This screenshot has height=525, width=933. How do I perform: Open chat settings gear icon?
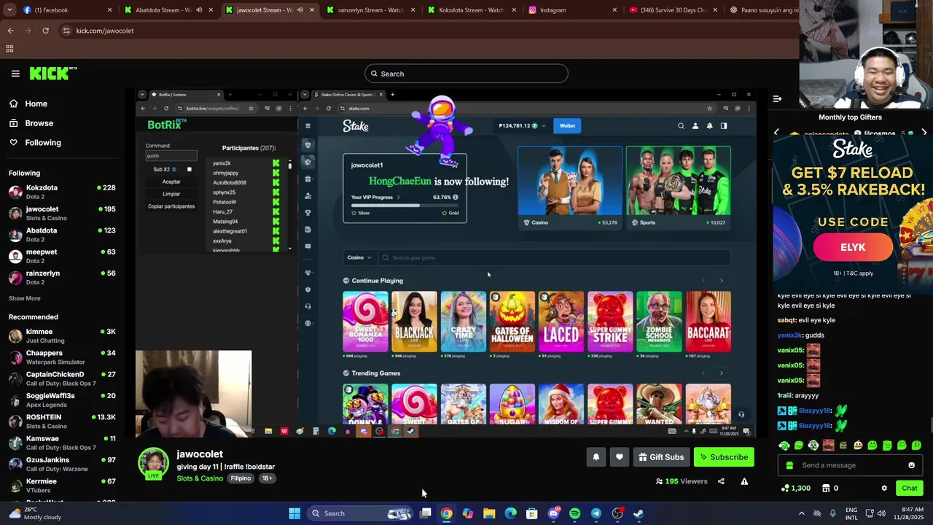[x=884, y=489]
